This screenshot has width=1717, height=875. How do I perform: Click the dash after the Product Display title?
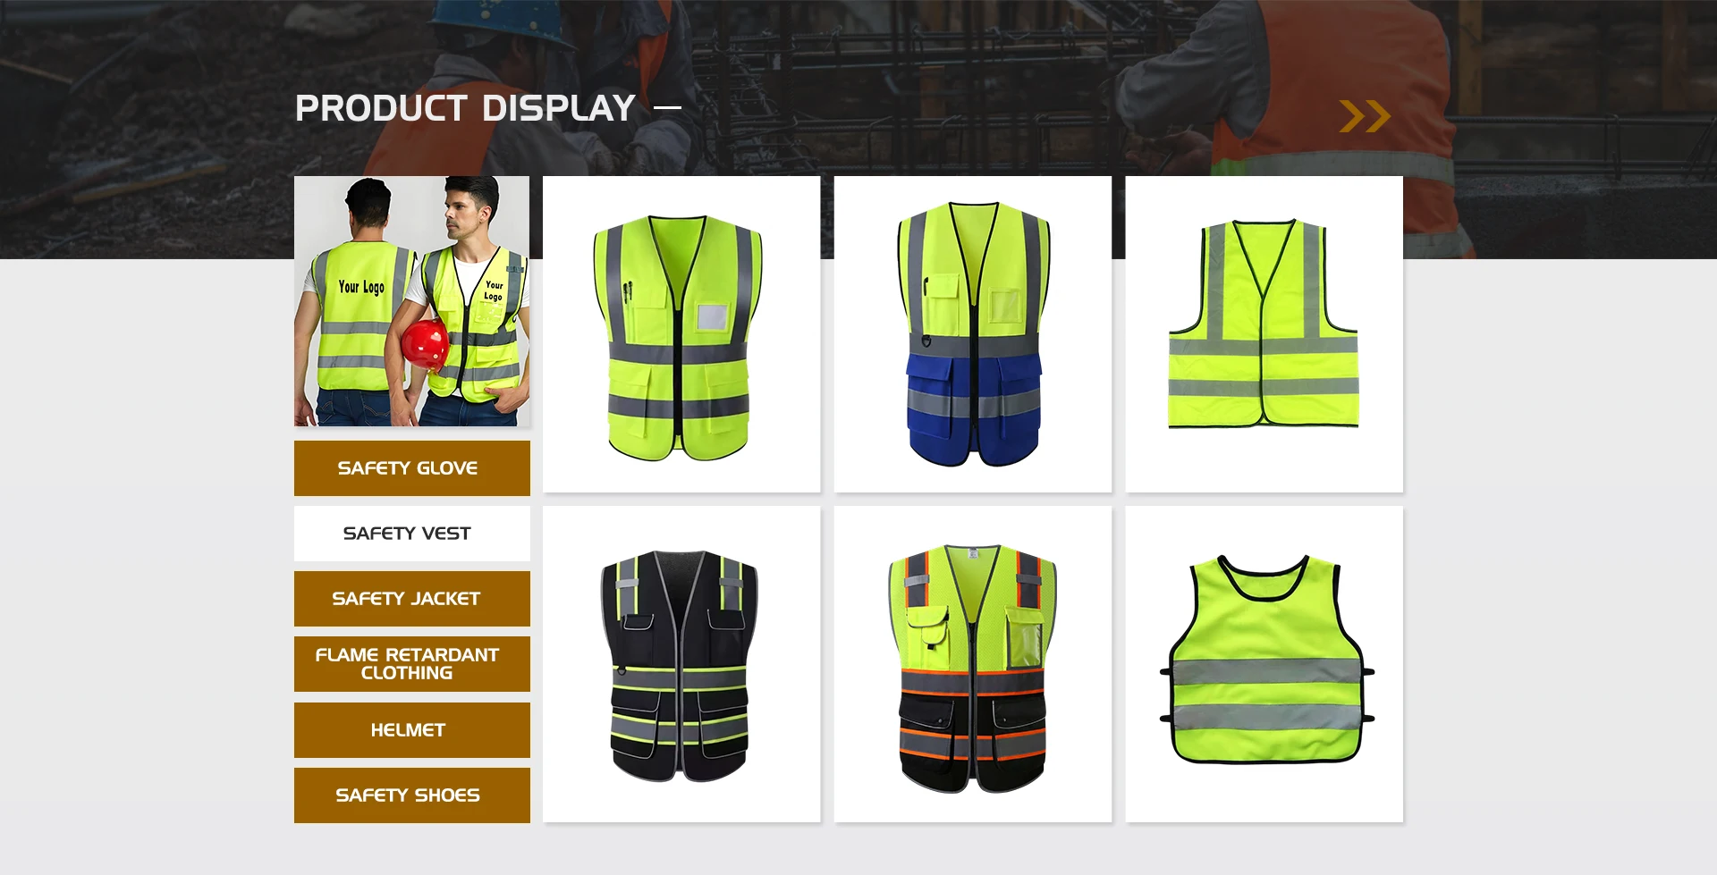click(667, 108)
